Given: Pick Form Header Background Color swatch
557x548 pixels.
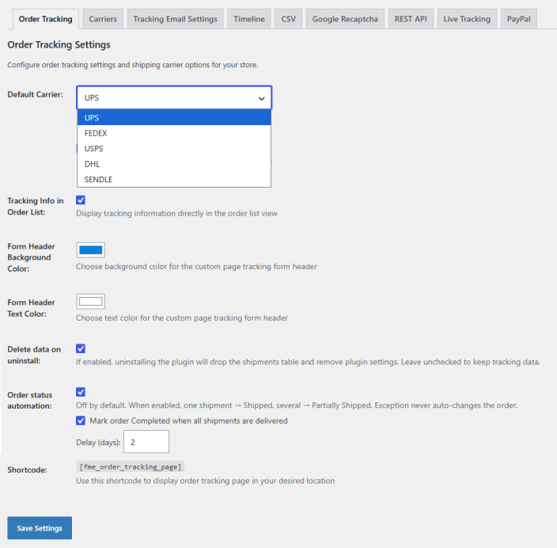Looking at the screenshot, I should (x=90, y=250).
